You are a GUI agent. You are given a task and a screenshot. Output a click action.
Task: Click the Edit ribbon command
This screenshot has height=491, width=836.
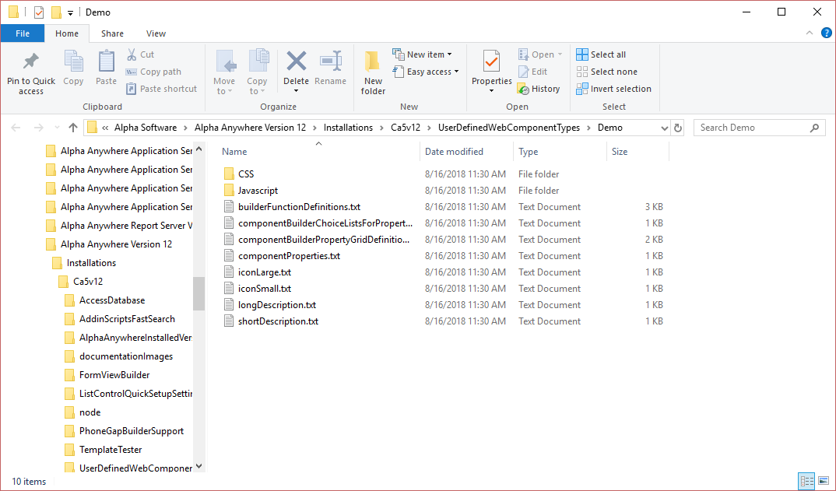pos(532,72)
